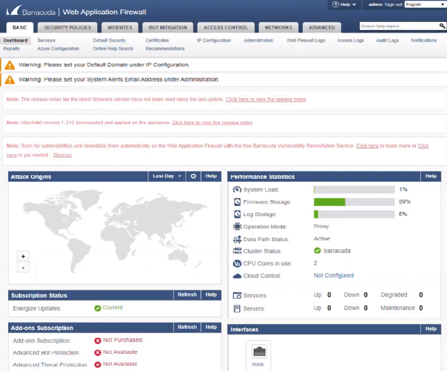Open Help for Subscription Status panel
447x371 pixels.
(211, 295)
